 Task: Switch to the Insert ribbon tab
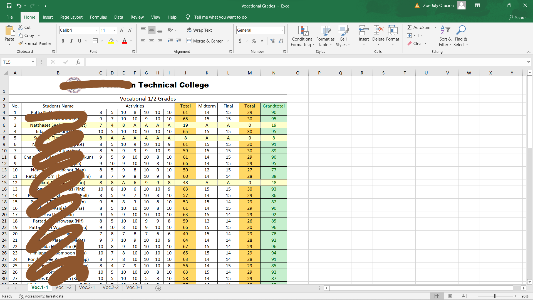(x=48, y=17)
